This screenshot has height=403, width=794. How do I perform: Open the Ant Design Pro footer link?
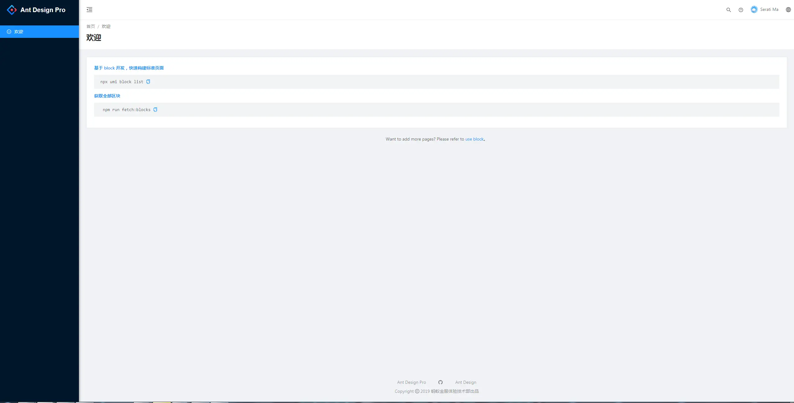[x=411, y=382]
